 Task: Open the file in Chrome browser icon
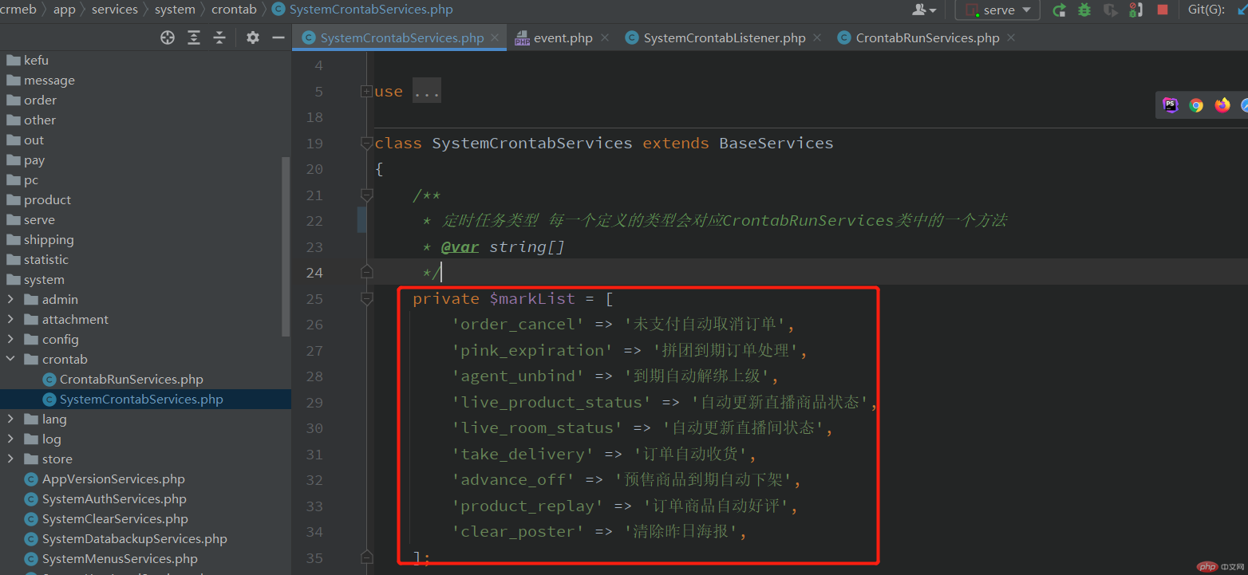click(x=1196, y=105)
